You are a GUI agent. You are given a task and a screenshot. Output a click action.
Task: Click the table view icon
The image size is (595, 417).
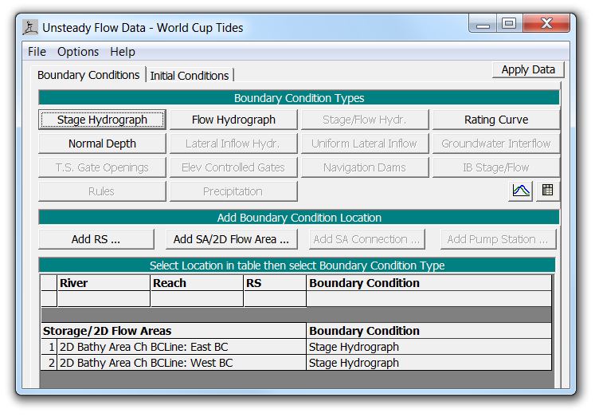tap(547, 191)
